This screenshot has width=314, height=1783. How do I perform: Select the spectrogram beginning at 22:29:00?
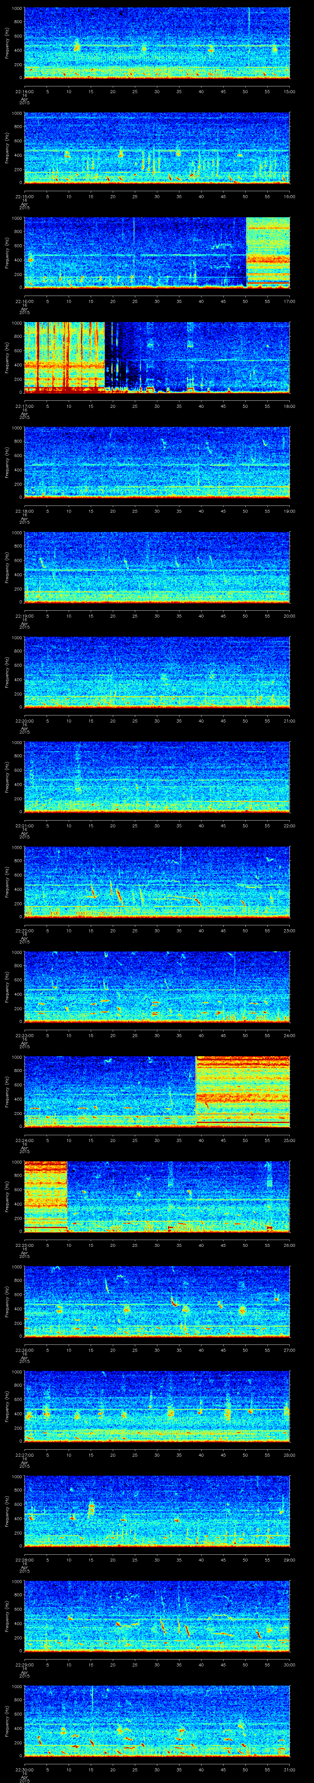(157, 1616)
